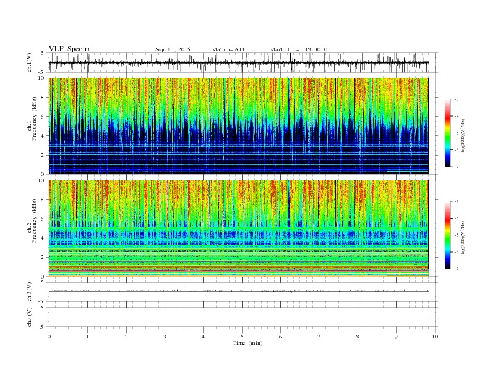Click the time axis tick label '3'
The width and height of the screenshot is (490, 378).
165,337
